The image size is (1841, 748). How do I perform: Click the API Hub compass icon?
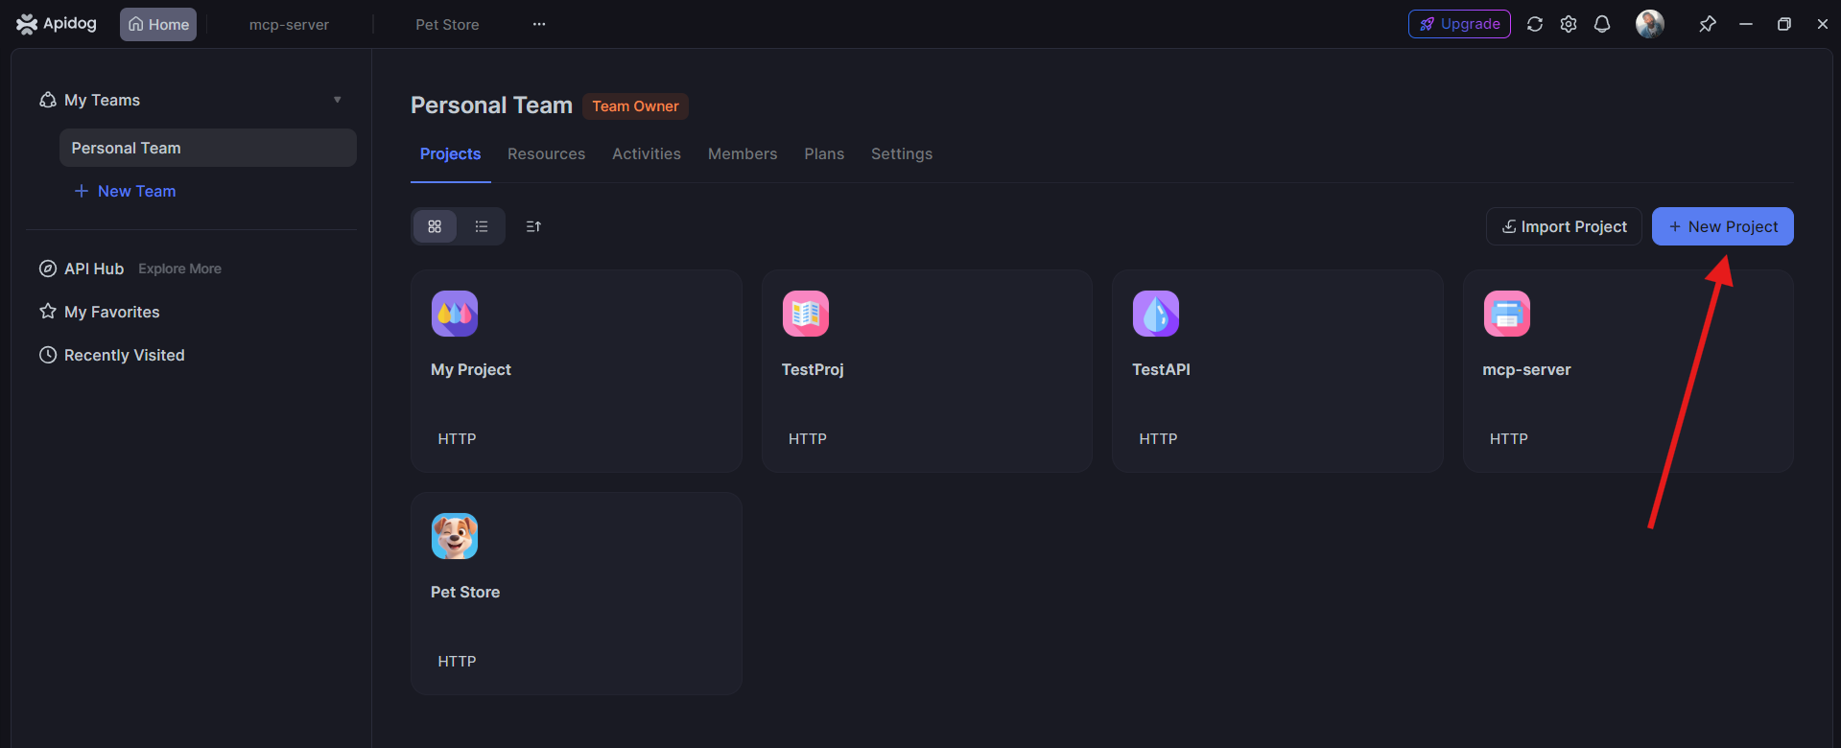point(48,269)
